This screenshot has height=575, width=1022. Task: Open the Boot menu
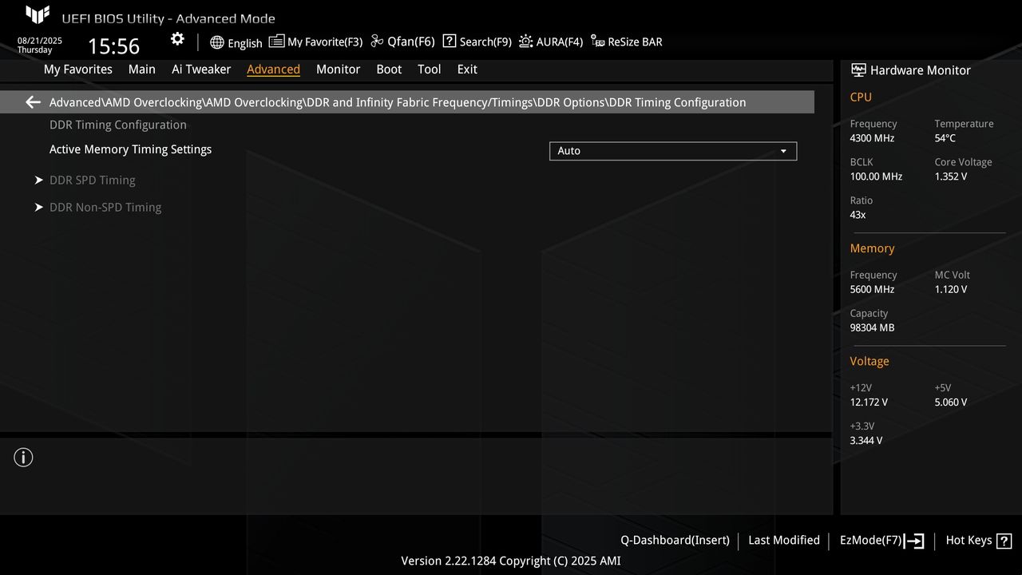pyautogui.click(x=389, y=69)
